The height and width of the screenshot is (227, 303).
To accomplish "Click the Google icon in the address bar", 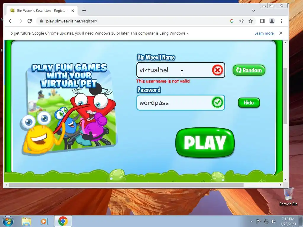I will click(231, 21).
